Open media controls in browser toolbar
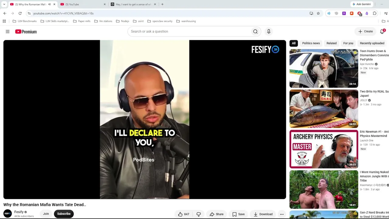The image size is (389, 219). pyautogui.click(x=386, y=13)
